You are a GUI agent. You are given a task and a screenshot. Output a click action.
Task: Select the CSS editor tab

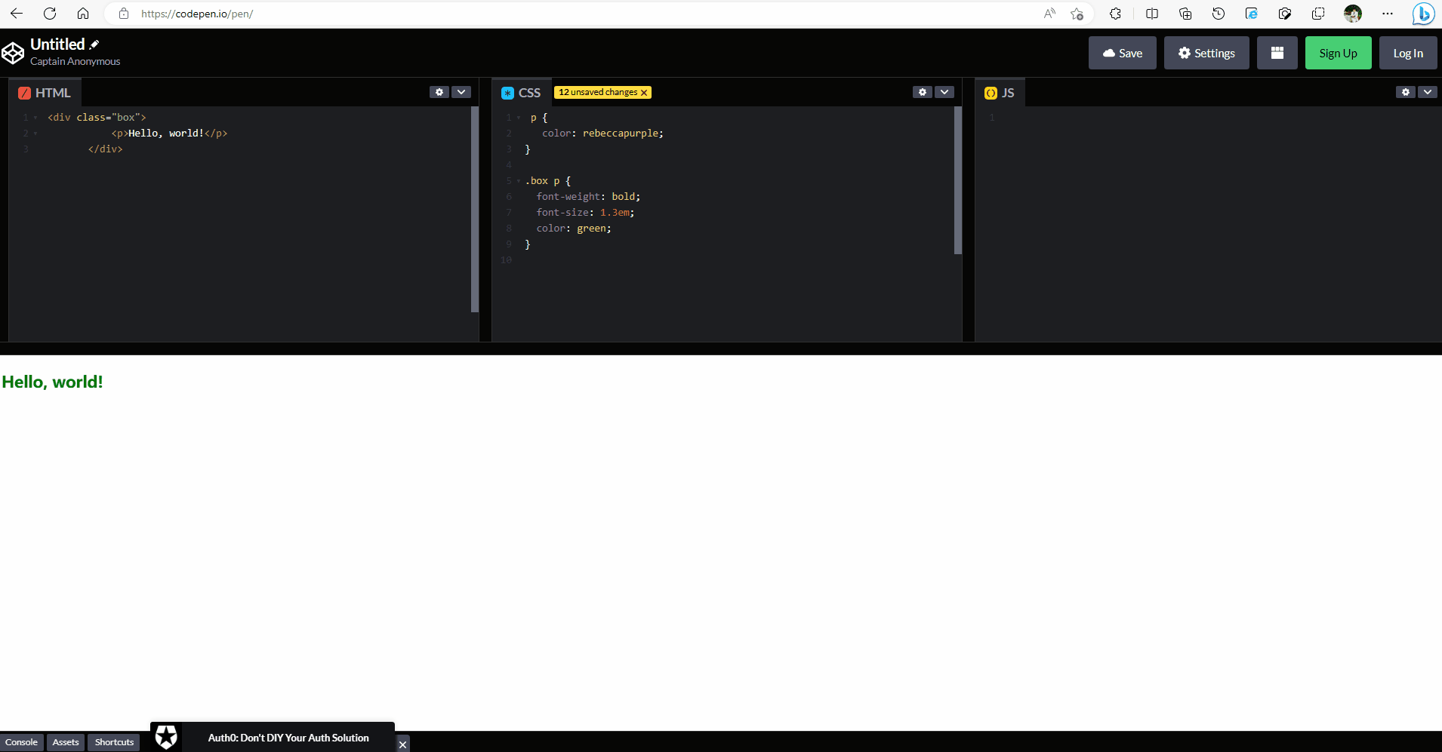[x=522, y=93]
